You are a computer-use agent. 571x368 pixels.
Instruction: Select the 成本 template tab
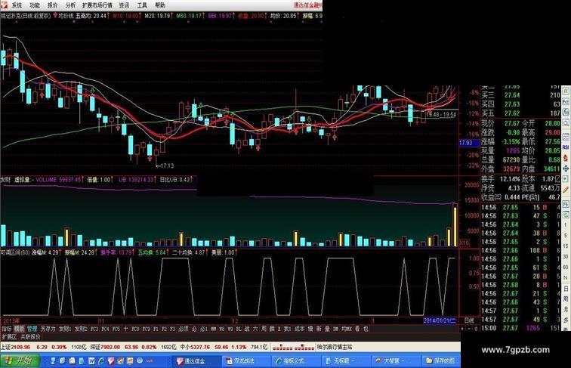(299, 329)
